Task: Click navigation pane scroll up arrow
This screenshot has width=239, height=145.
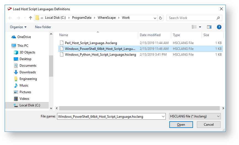Action: pos(51,34)
